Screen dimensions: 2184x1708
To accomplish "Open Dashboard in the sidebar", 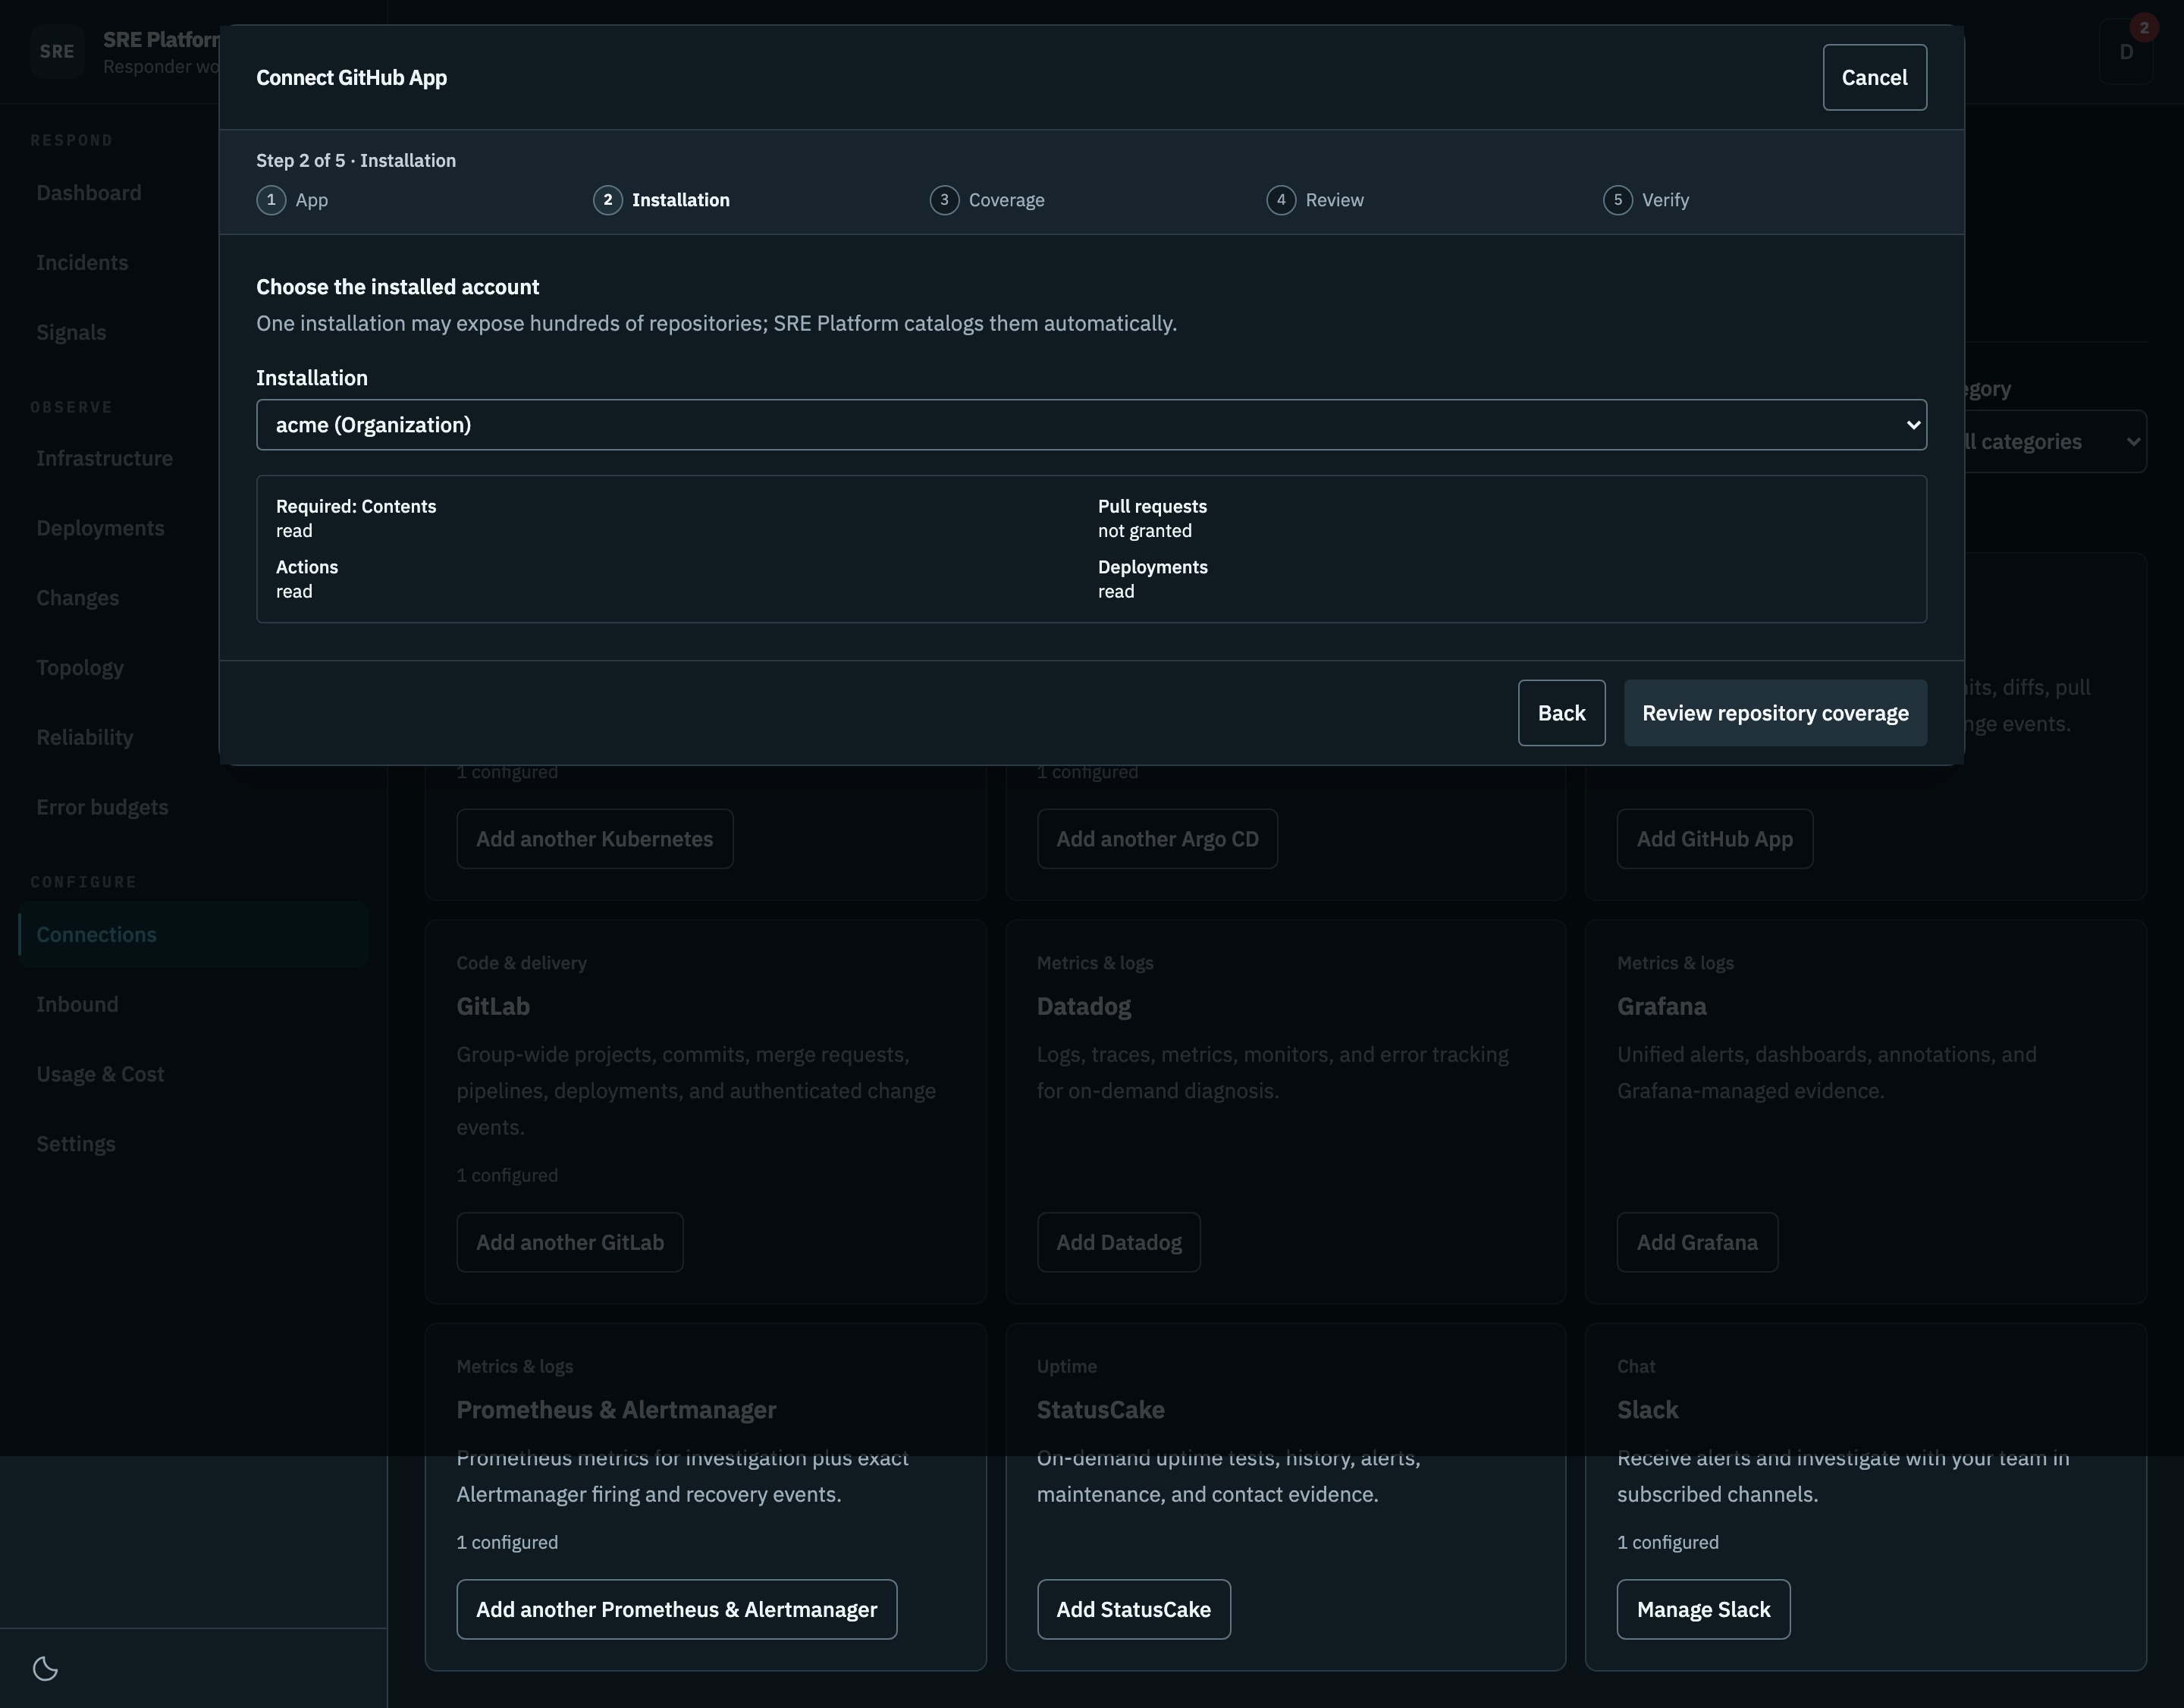I will point(89,193).
